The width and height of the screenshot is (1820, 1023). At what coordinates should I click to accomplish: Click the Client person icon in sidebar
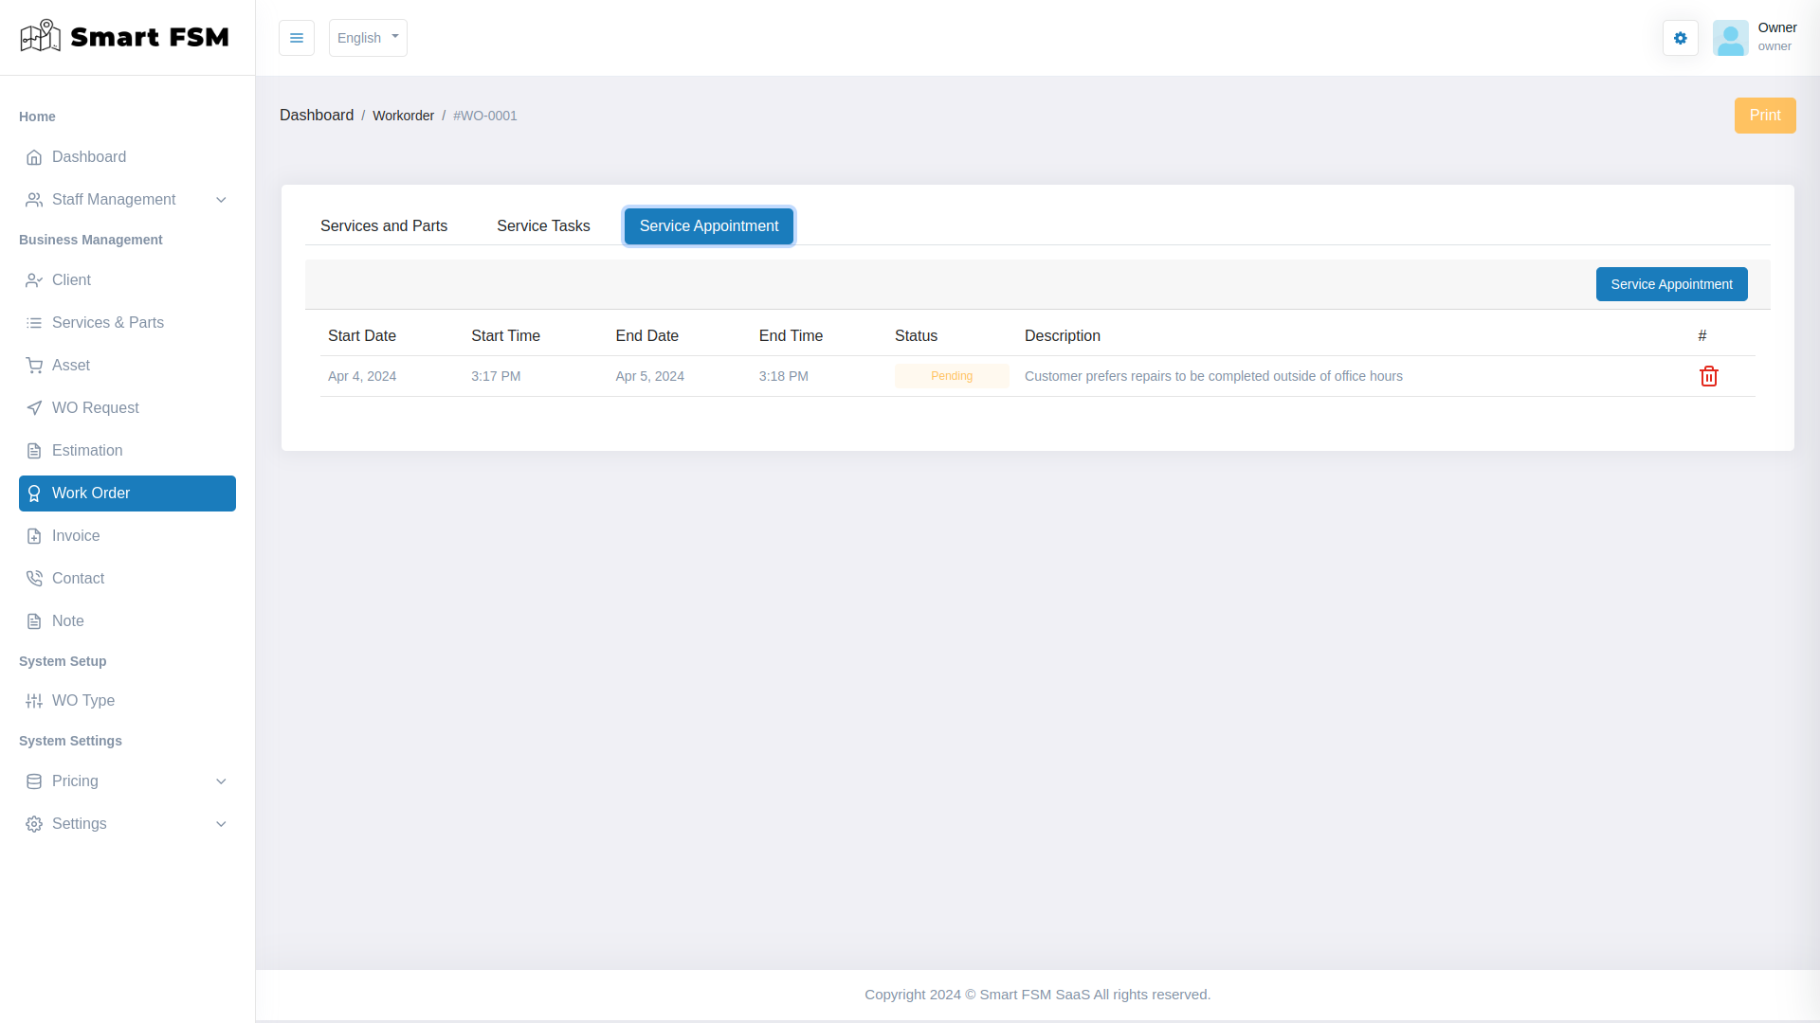pos(34,279)
